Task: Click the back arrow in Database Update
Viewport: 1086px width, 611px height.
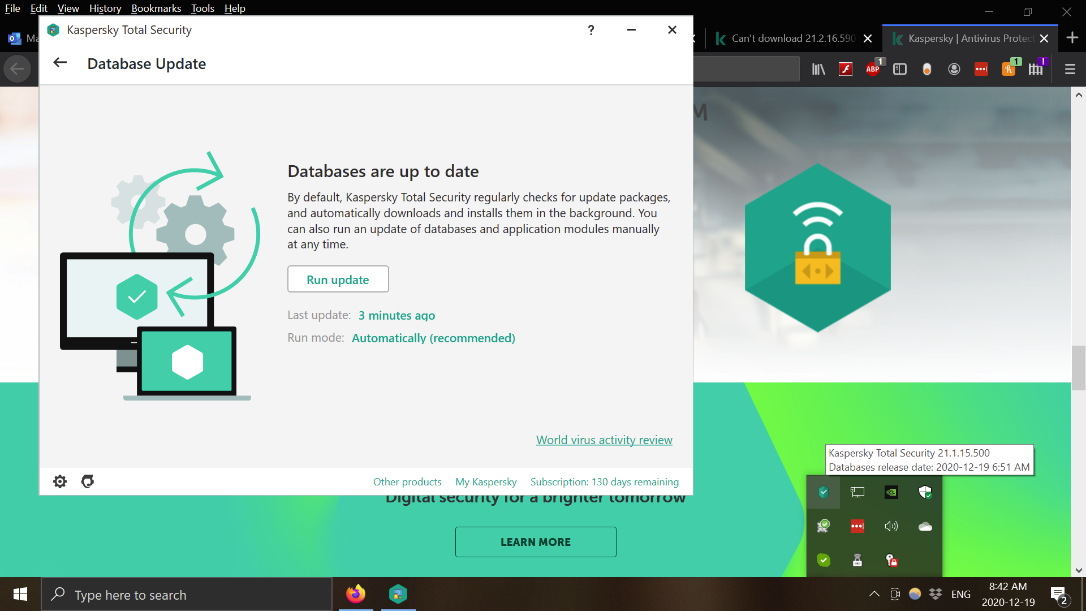Action: click(x=60, y=63)
